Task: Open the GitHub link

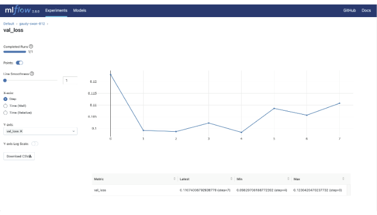Action: pyautogui.click(x=350, y=10)
